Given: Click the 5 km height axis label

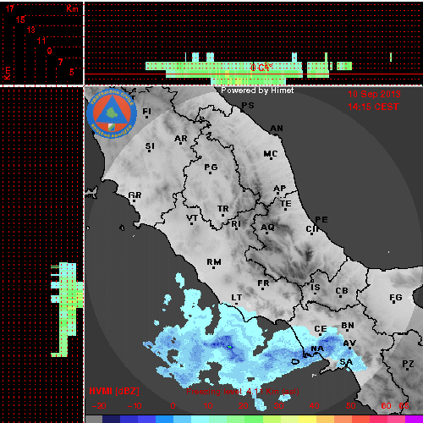Looking at the screenshot, I should pos(72,72).
